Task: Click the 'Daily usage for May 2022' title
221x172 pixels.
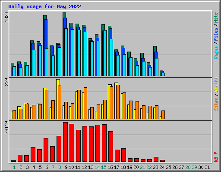Action: click(x=44, y=6)
